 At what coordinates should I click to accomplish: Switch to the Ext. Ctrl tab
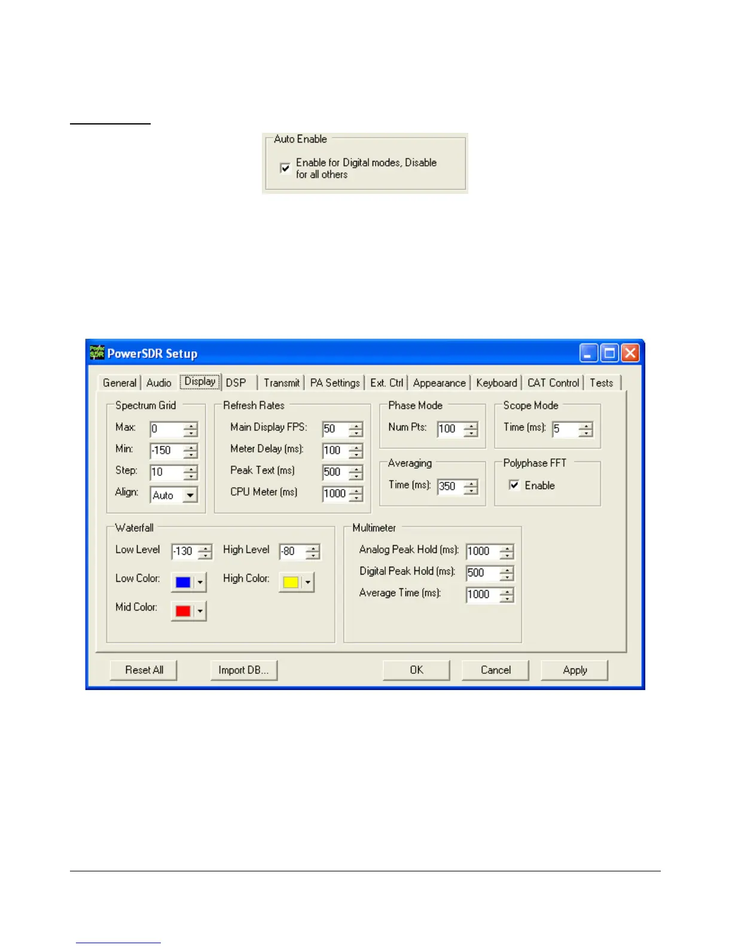point(386,383)
